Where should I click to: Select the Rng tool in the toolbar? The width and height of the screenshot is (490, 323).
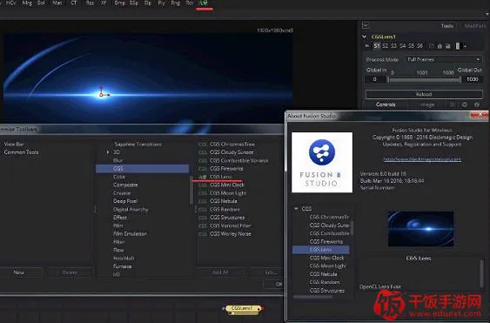click(175, 3)
